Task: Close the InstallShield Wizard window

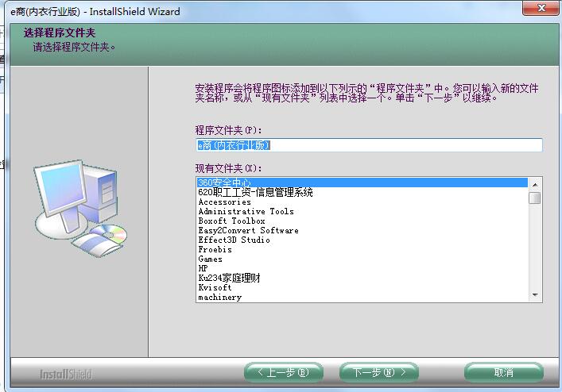Action: click(x=541, y=8)
